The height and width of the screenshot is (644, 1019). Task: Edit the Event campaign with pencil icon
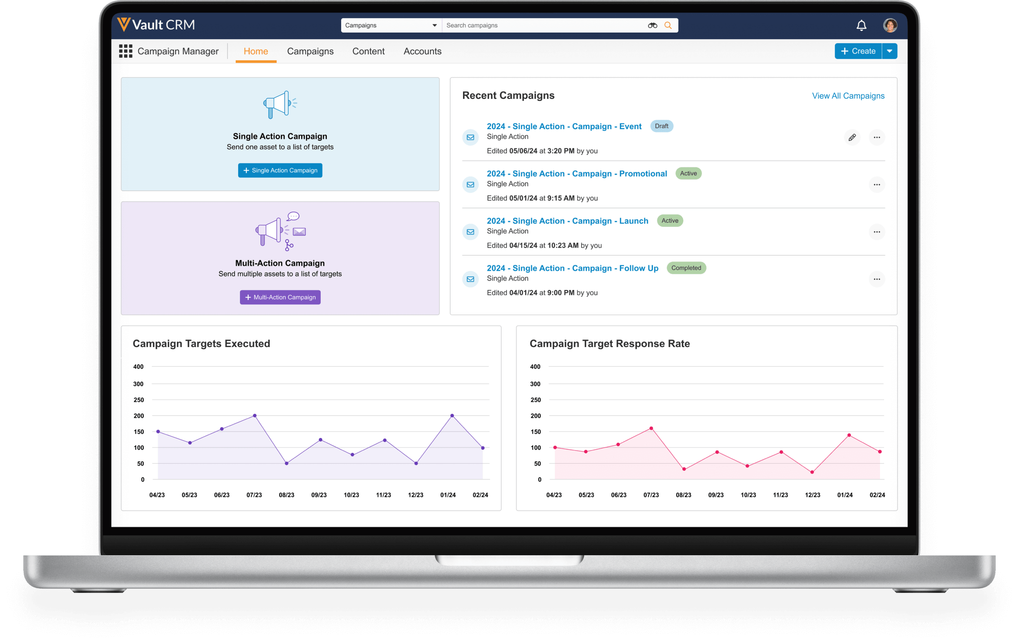coord(852,138)
